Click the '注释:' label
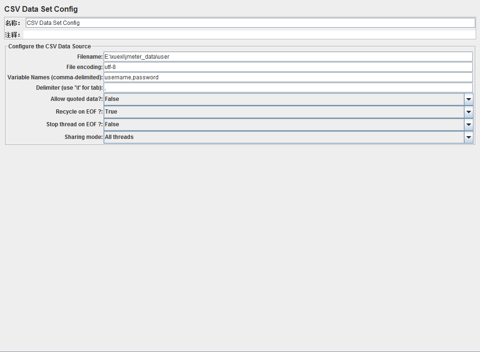 pyautogui.click(x=13, y=35)
